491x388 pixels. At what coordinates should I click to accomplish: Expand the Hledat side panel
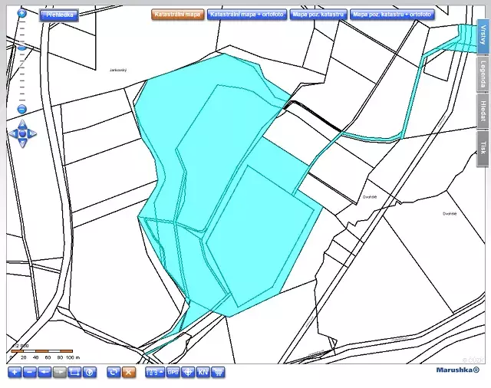coord(483,110)
